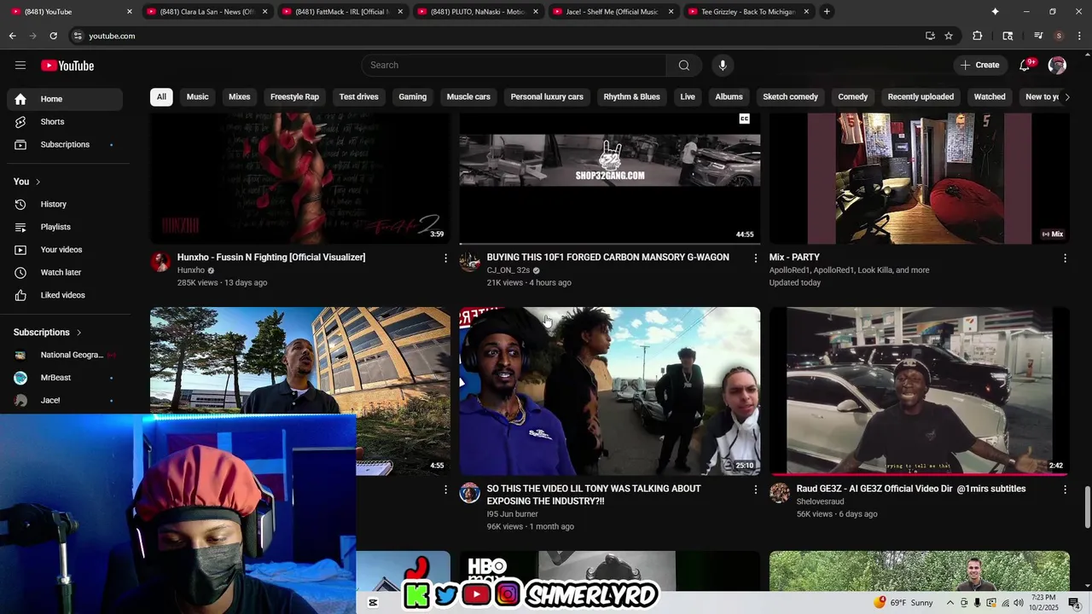Select the Gaming category chip
Viewport: 1092px width, 614px height.
pyautogui.click(x=412, y=97)
